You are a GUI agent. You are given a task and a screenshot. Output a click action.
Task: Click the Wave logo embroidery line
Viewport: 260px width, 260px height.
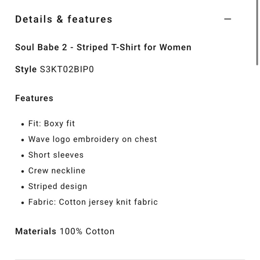tap(93, 139)
